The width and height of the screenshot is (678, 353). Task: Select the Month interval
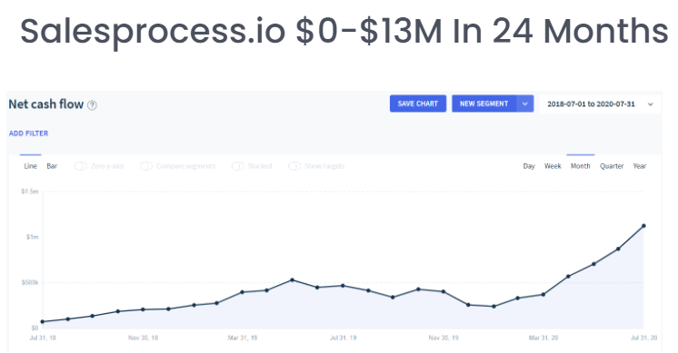580,166
